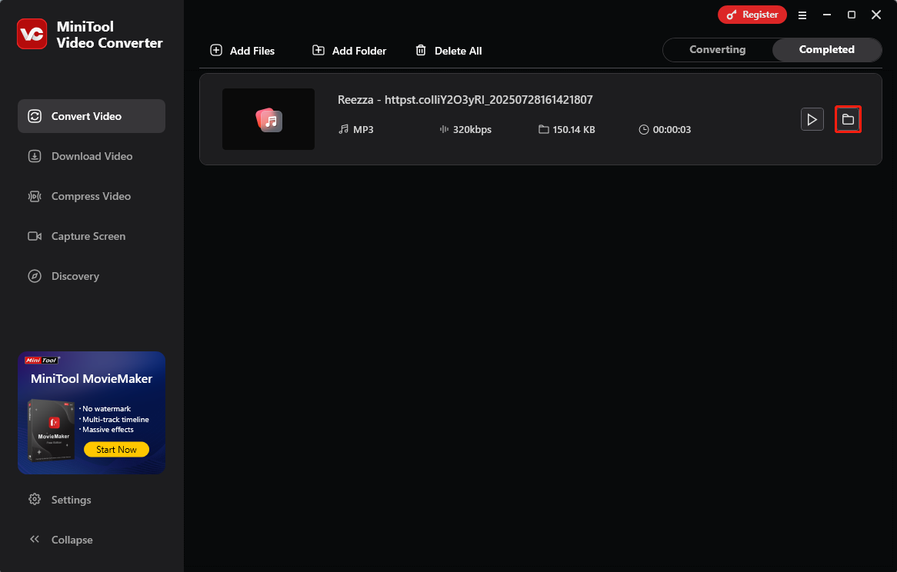Open Settings
The image size is (897, 572).
click(60, 500)
